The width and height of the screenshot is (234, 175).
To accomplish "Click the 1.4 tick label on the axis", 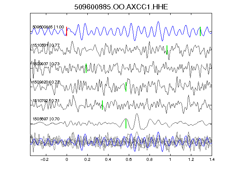I will (x=212, y=160).
